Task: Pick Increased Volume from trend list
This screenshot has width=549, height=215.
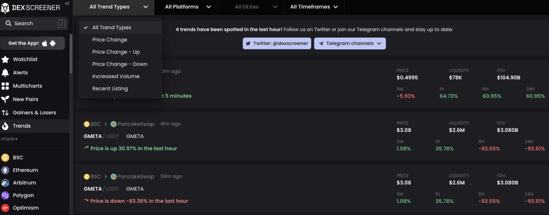Action: [x=116, y=76]
